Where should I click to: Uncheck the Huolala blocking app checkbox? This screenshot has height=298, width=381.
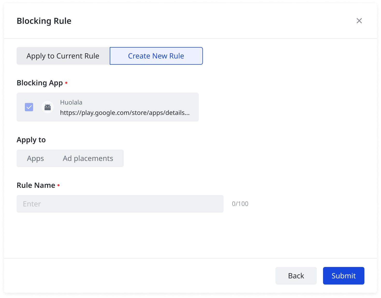[29, 107]
